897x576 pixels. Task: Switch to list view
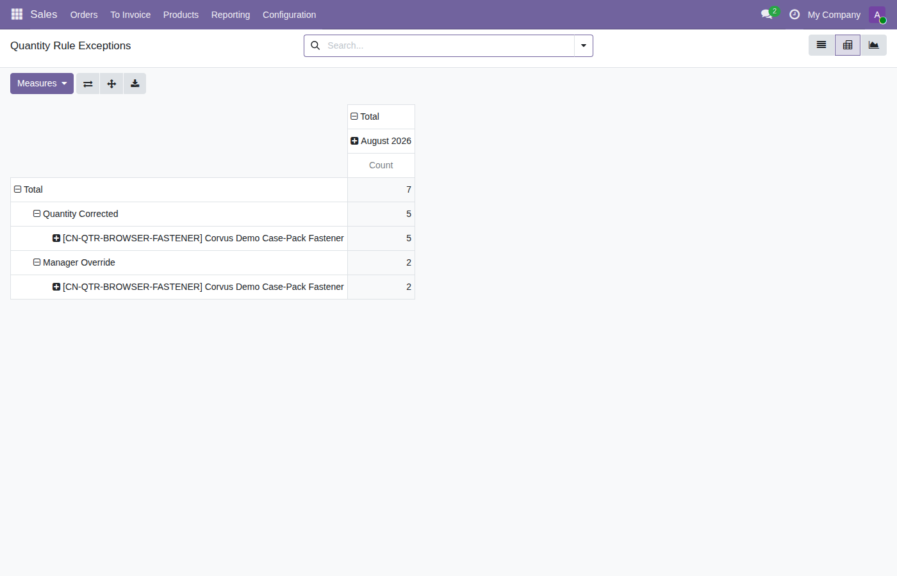[x=821, y=45]
